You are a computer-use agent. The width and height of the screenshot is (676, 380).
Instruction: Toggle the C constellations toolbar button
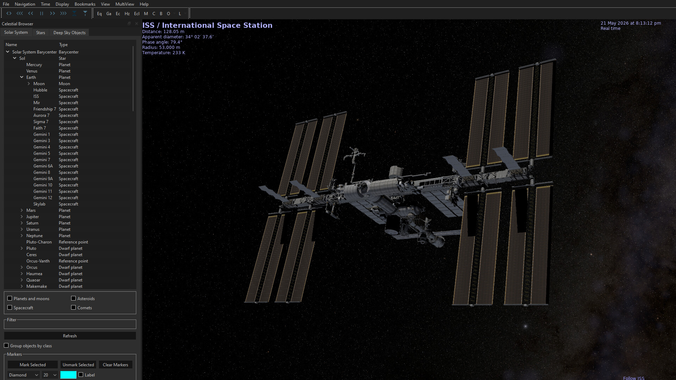click(154, 14)
